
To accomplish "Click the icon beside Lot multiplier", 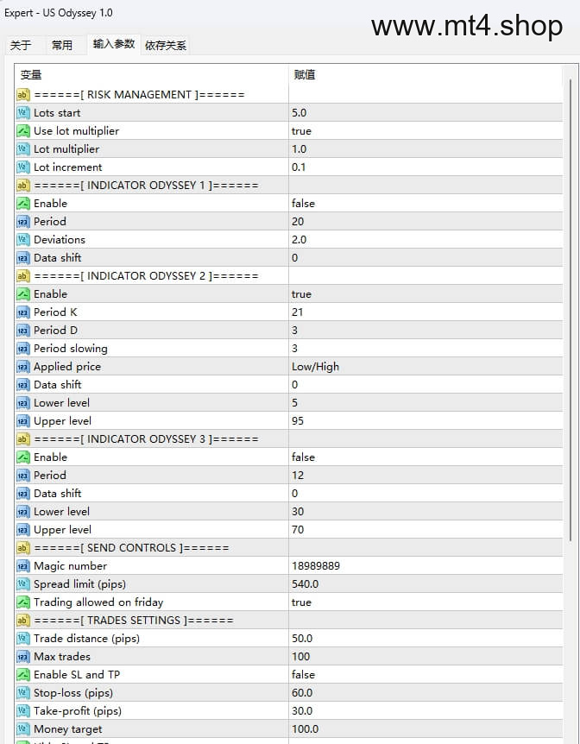I will pos(22,149).
